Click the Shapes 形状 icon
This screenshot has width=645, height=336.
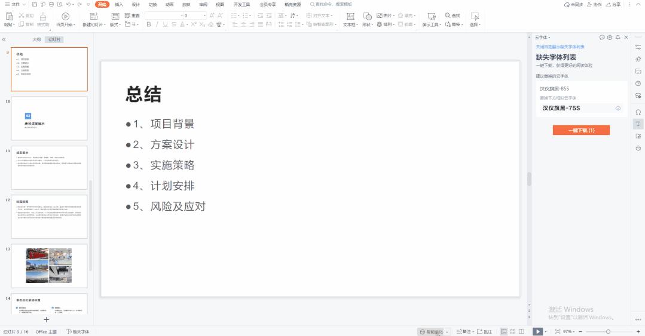click(368, 17)
